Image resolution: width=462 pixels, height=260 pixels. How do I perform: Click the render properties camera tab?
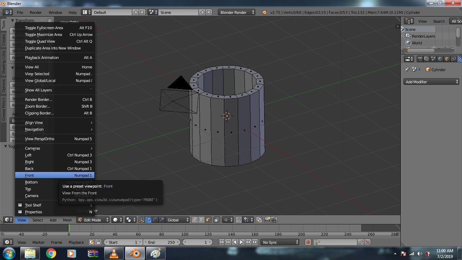pos(420,59)
